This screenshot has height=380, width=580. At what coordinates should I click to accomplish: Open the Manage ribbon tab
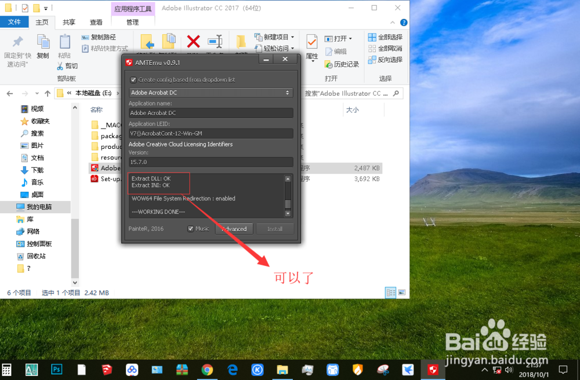[x=132, y=22]
